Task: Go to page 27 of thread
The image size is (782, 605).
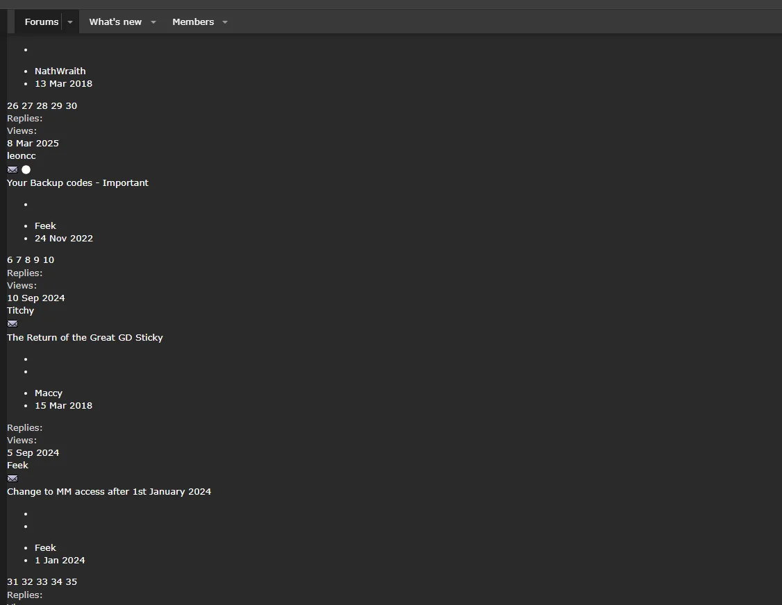Action: [x=27, y=105]
